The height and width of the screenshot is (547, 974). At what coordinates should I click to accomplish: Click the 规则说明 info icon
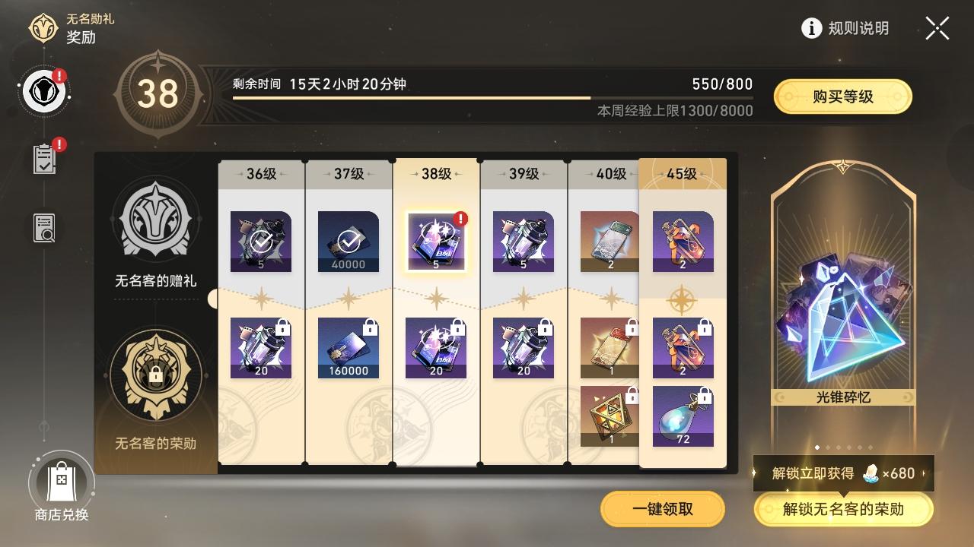coord(812,29)
